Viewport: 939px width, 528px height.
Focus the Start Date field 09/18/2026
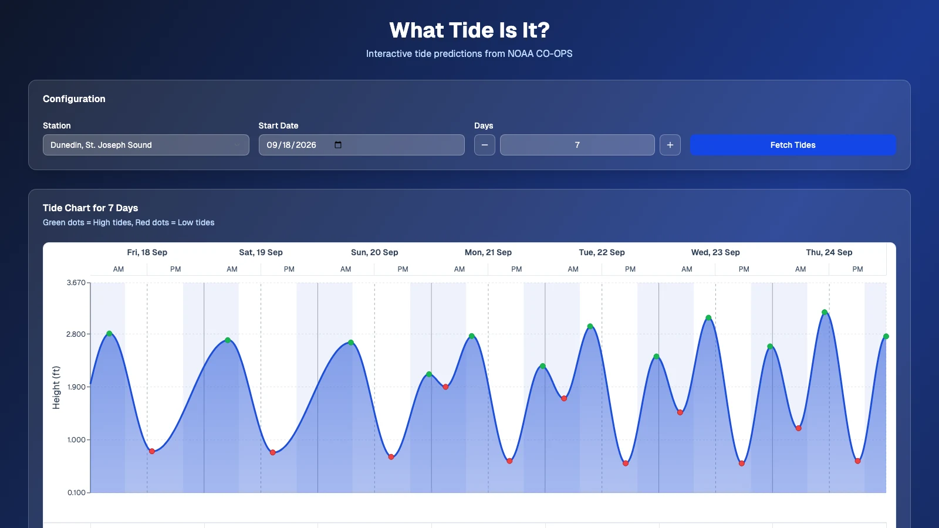[362, 145]
